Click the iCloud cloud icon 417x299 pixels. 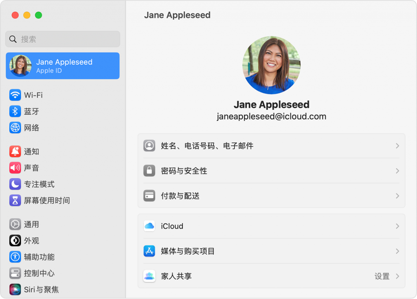tap(149, 226)
